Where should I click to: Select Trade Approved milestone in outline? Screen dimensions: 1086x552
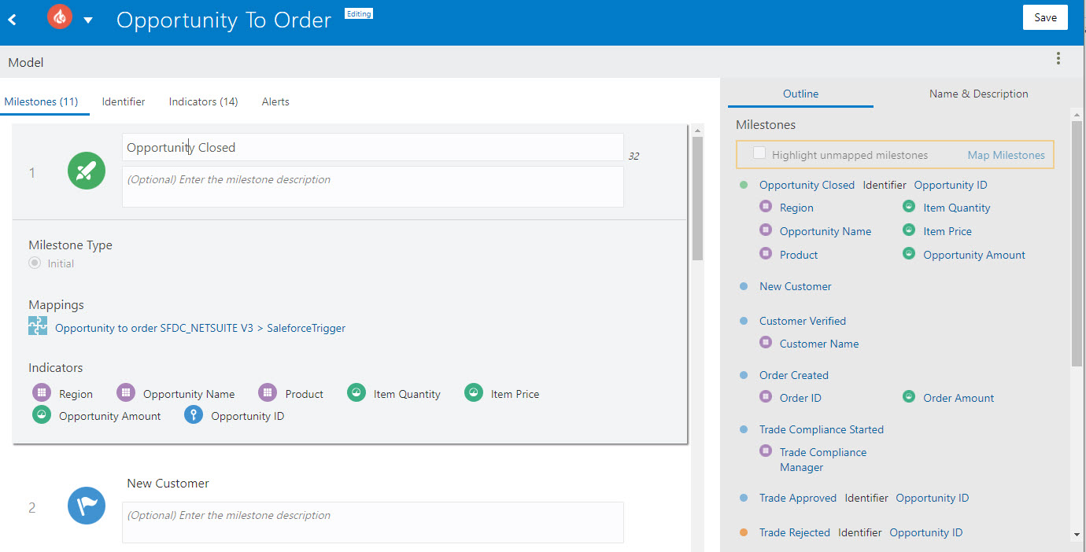click(798, 498)
